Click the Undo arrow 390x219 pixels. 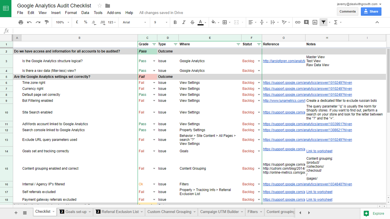(29, 22)
